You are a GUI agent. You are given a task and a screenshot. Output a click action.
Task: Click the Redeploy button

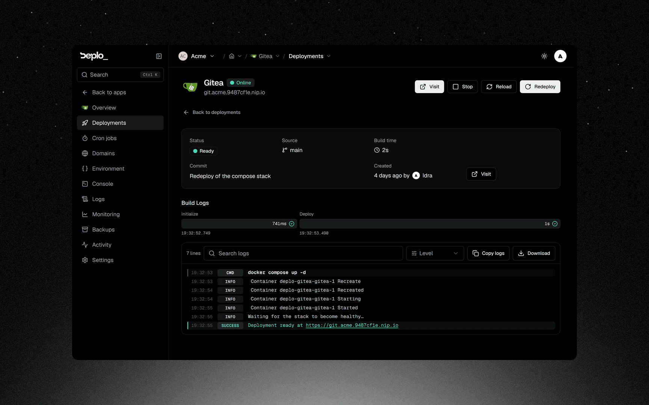click(x=540, y=87)
